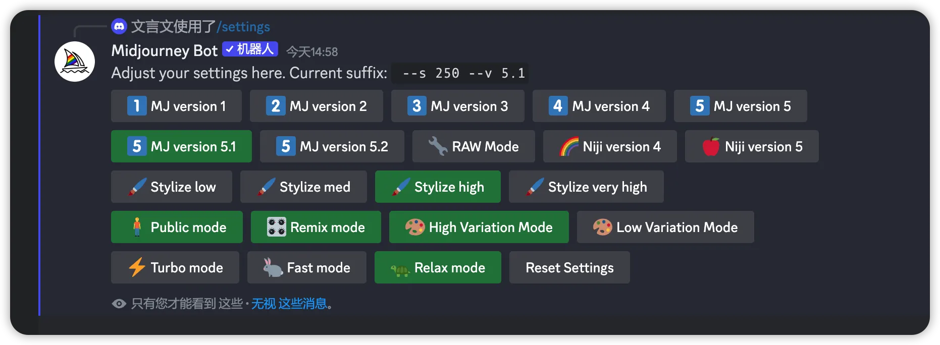Image resolution: width=940 pixels, height=345 pixels.
Task: Set Stylize low
Action: 172,187
